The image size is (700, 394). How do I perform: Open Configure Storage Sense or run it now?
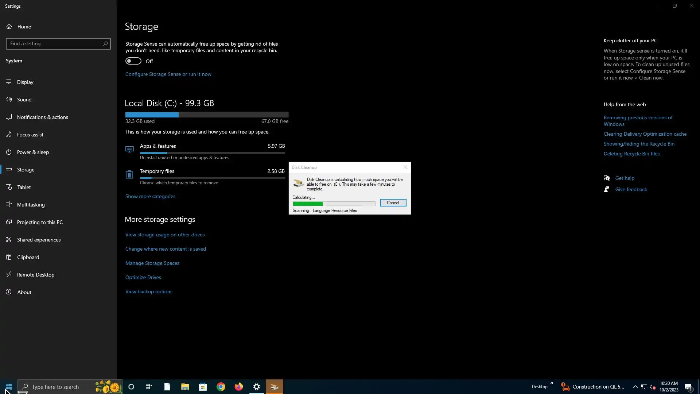[x=168, y=74]
